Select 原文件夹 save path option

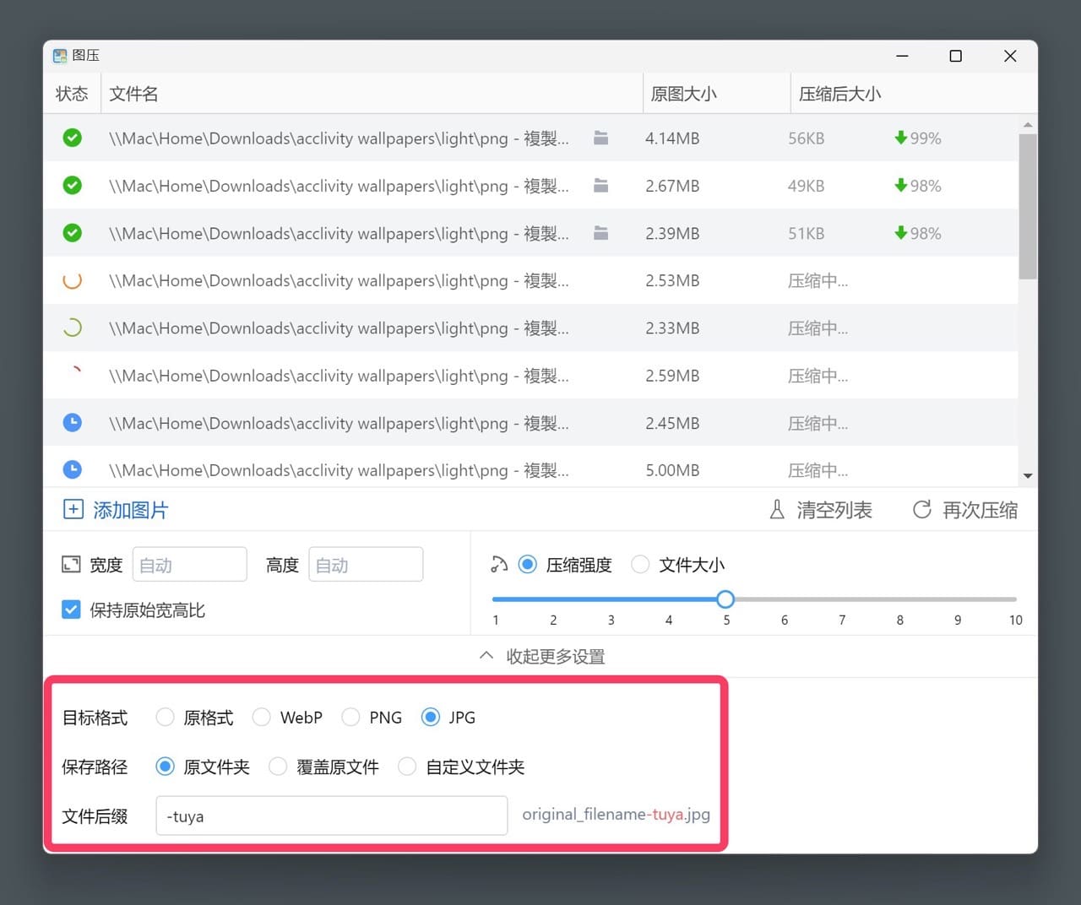coord(166,766)
